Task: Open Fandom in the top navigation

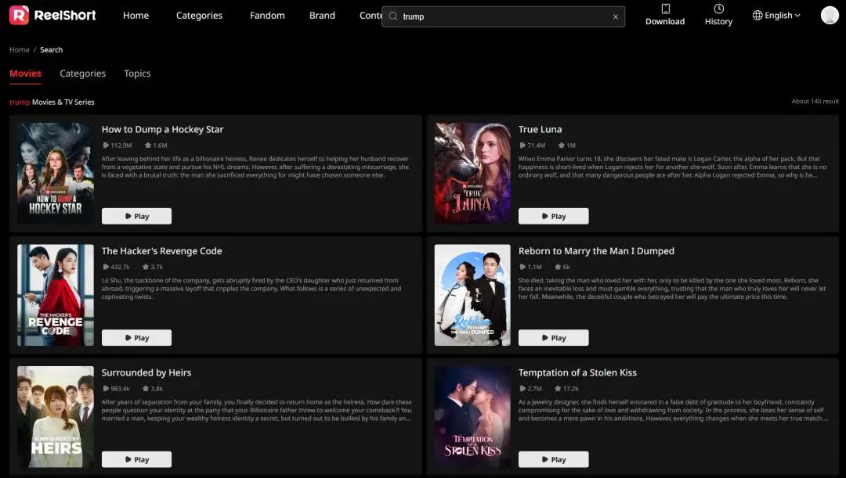Action: point(267,16)
